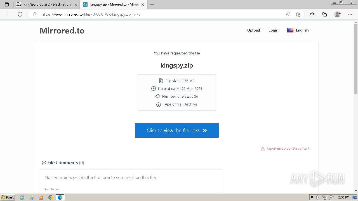Open Edge settings and more menu

pyautogui.click(x=350, y=14)
